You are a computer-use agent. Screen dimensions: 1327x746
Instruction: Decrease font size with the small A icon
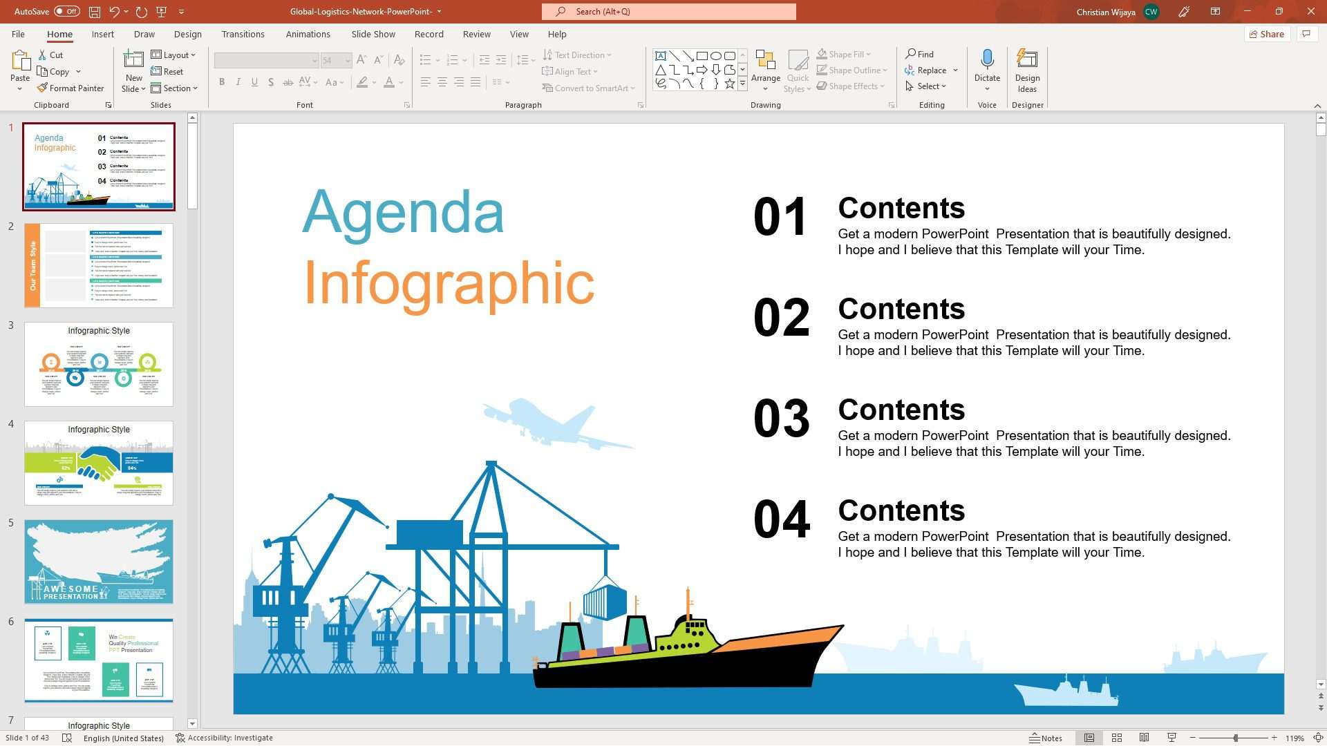pos(378,60)
